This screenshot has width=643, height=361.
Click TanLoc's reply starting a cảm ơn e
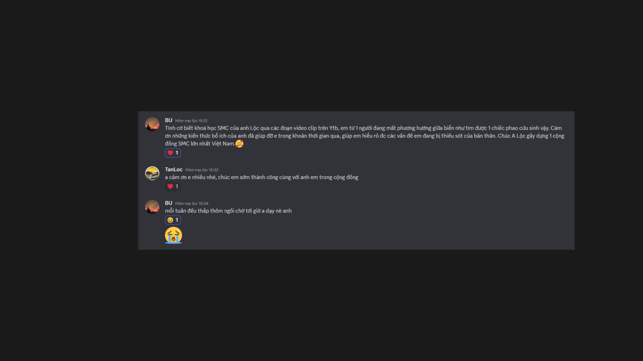pyautogui.click(x=262, y=177)
